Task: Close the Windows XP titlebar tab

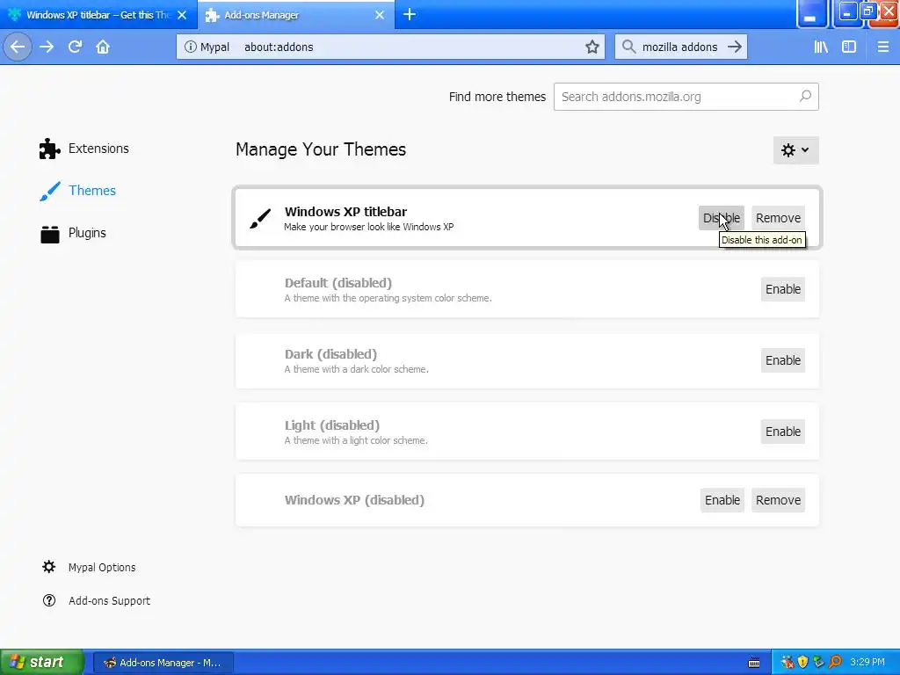Action: [x=182, y=15]
